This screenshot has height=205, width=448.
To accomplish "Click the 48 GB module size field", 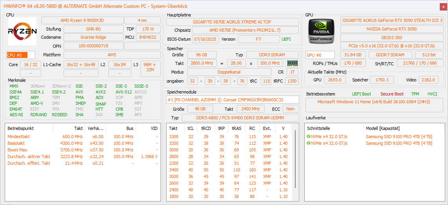I will click(200, 109).
